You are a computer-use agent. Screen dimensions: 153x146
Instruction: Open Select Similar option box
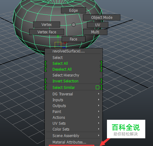(97, 87)
